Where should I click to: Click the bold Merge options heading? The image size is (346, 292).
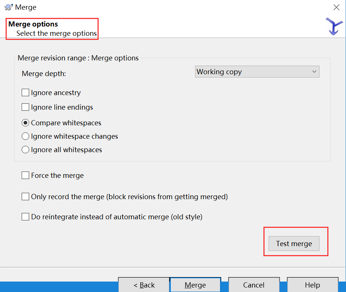(33, 24)
